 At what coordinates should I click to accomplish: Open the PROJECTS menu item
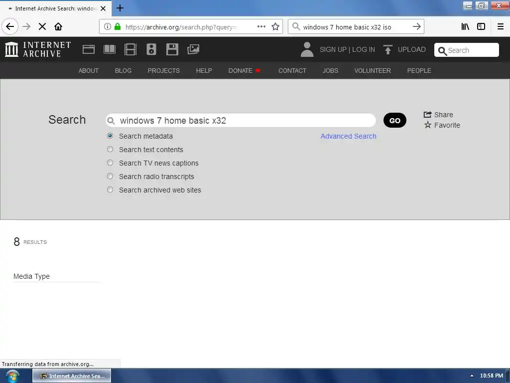tap(163, 71)
